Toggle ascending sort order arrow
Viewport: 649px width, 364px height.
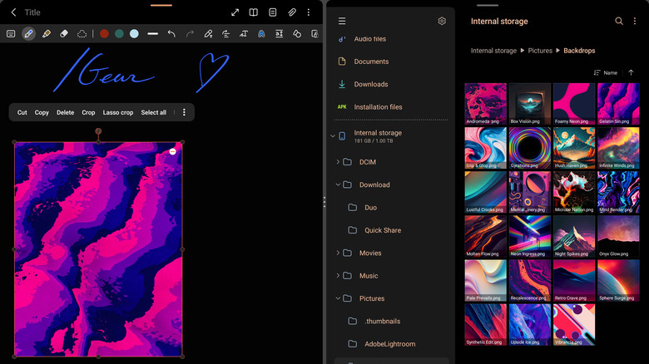coord(631,73)
